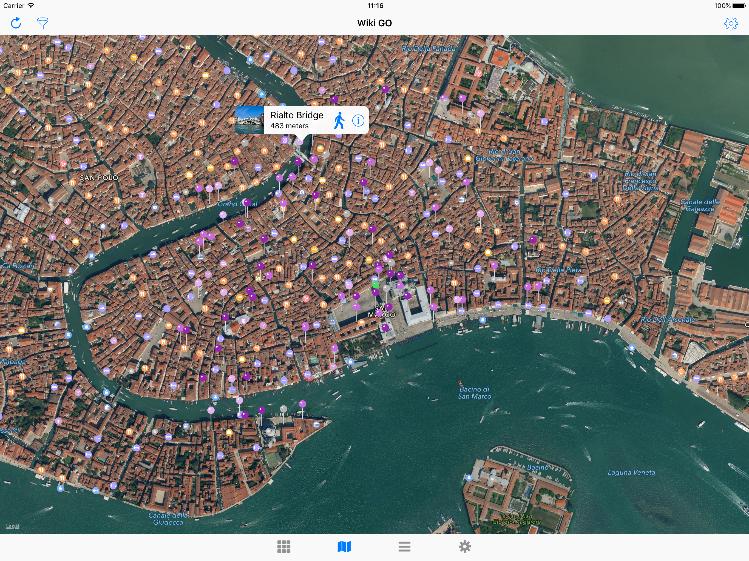Select the green pin near San Marco
Viewport: 749px width, 561px height.
tap(376, 285)
